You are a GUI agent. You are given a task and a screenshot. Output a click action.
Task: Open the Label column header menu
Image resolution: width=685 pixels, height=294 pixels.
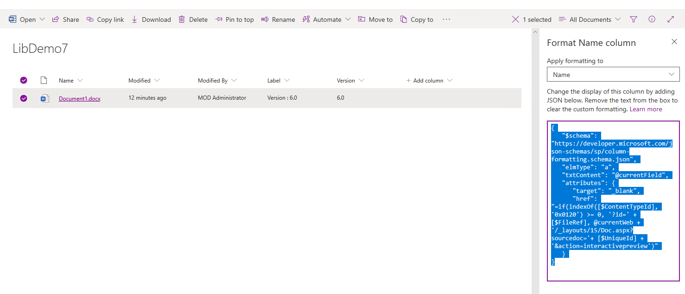tap(279, 81)
